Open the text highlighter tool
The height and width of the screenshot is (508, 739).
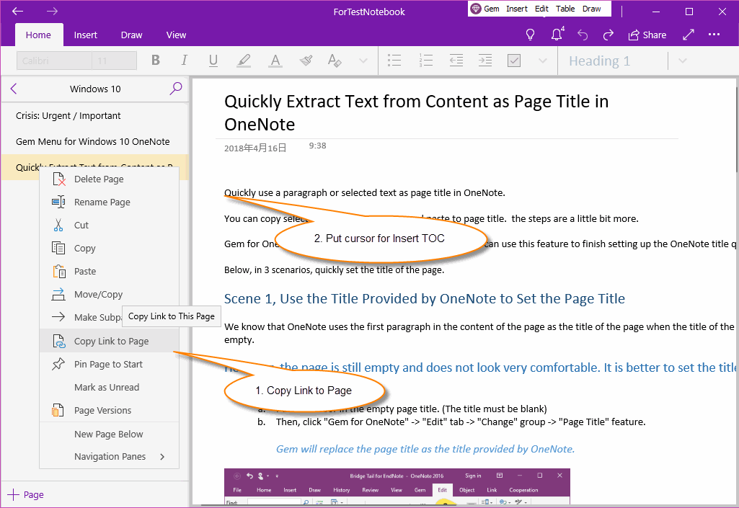244,61
